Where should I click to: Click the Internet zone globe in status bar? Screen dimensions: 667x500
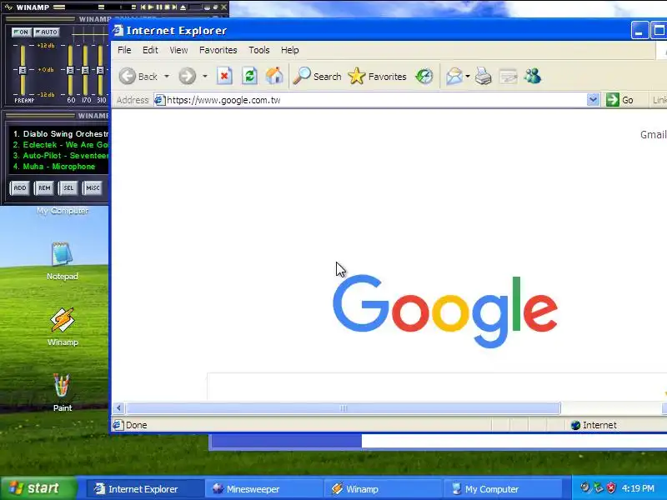pyautogui.click(x=575, y=425)
